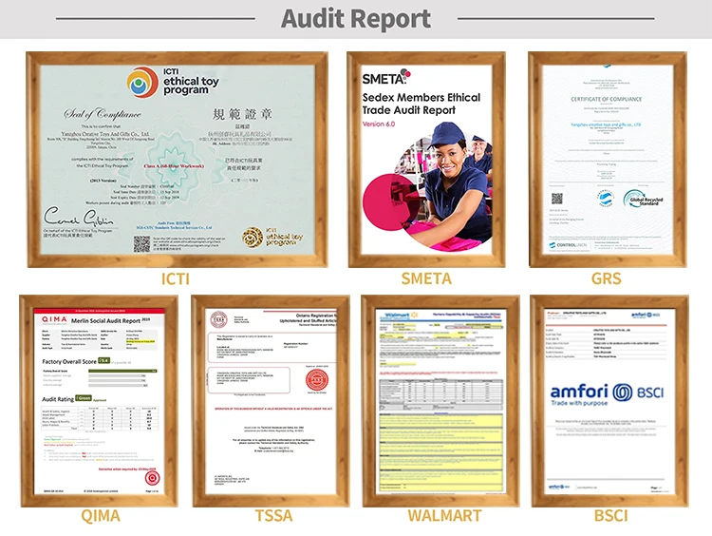Click the QR code on GRS certificate
Screen dimensions: 712x536
pyautogui.click(x=557, y=199)
